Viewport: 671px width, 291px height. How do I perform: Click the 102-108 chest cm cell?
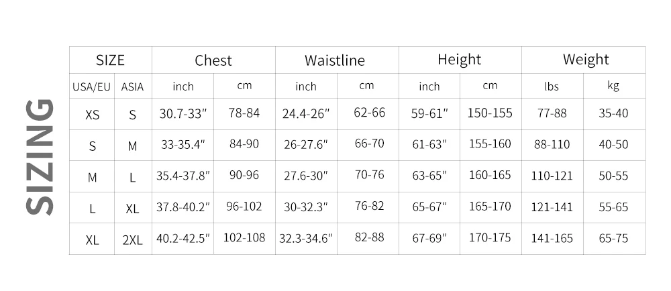pyautogui.click(x=244, y=238)
